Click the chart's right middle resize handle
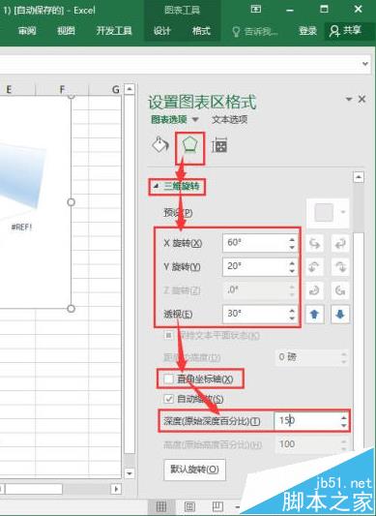The height and width of the screenshot is (516, 376). tap(71, 202)
